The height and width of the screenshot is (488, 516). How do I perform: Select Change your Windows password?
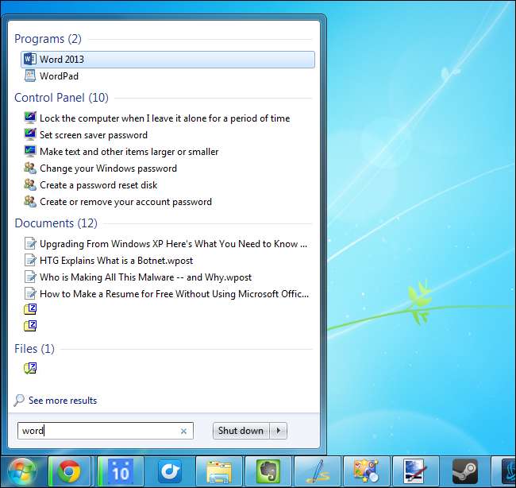click(108, 168)
